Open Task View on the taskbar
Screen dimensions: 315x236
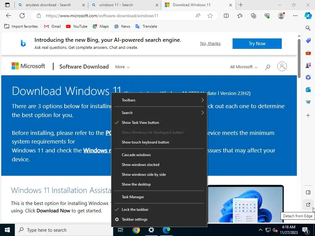coord(121,230)
